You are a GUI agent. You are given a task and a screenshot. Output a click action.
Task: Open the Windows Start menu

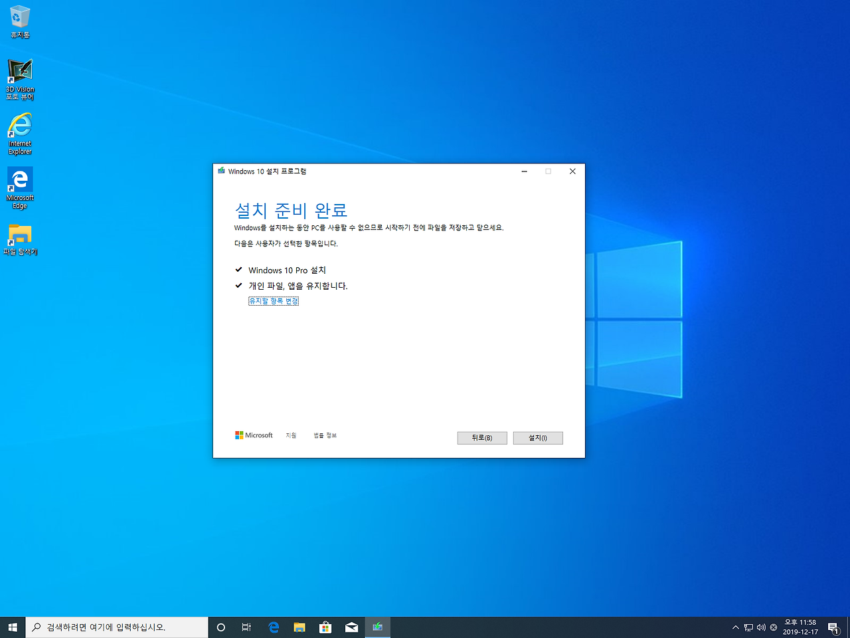(13, 627)
